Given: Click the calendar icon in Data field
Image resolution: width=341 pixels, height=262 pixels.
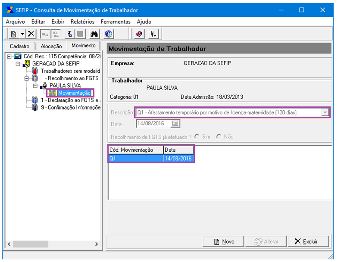Looking at the screenshot, I should (175, 124).
